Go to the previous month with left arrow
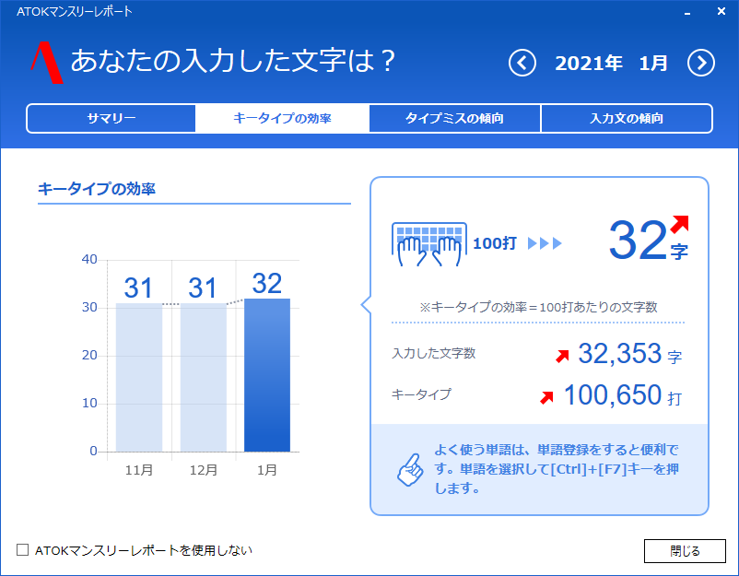 522,64
